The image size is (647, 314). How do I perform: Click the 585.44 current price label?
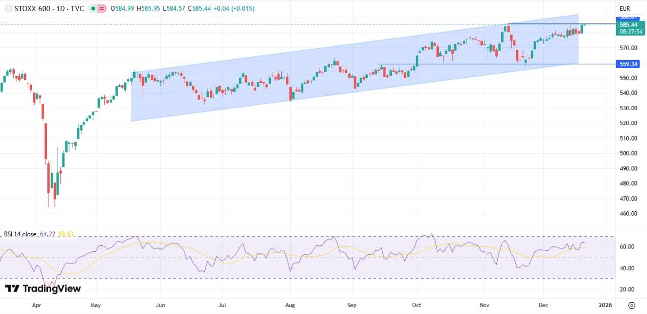point(629,25)
